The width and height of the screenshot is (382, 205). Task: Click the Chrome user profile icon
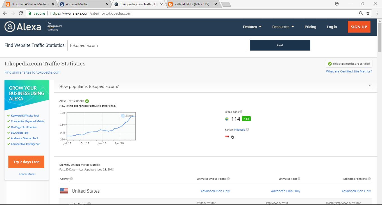337,4
